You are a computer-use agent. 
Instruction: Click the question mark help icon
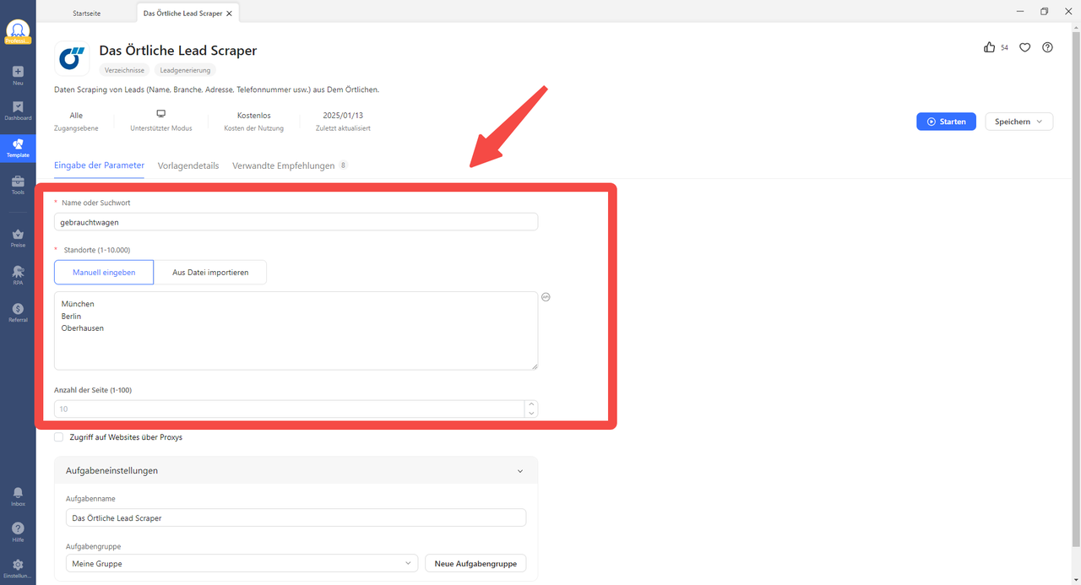pyautogui.click(x=1047, y=47)
